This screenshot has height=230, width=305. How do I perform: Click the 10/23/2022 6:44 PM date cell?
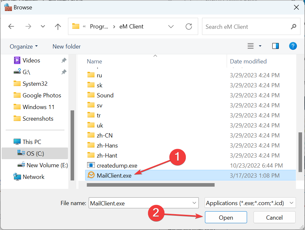pos(256,165)
